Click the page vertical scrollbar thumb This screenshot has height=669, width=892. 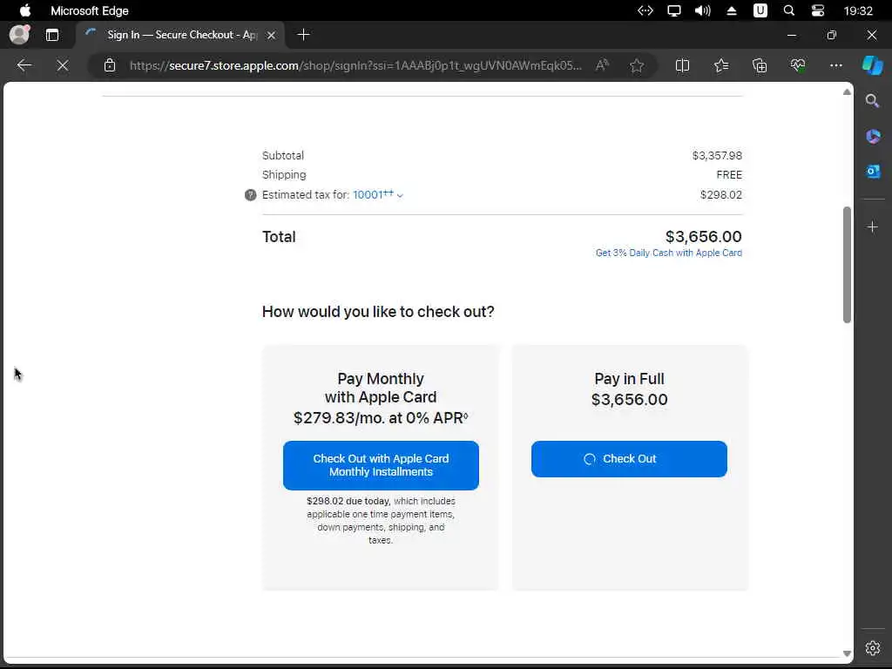pos(847,265)
